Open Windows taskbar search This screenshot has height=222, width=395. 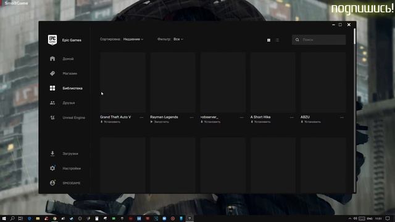click(x=12, y=218)
